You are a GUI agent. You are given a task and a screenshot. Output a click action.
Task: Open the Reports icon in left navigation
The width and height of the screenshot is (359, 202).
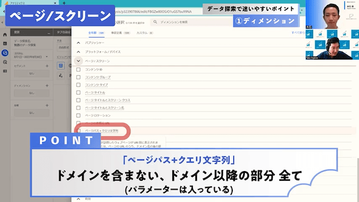click(5, 44)
